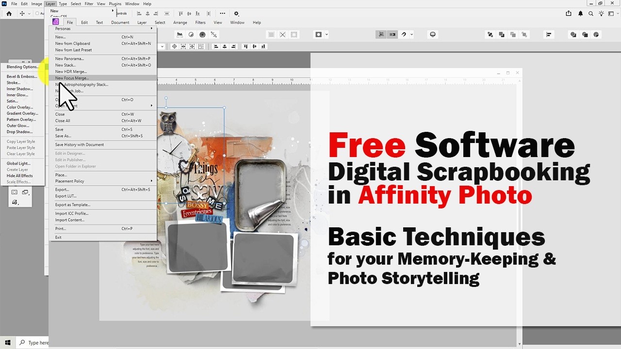Expand the Move tool preset dropdown arrow
The height and width of the screenshot is (349, 621).
pos(29,14)
